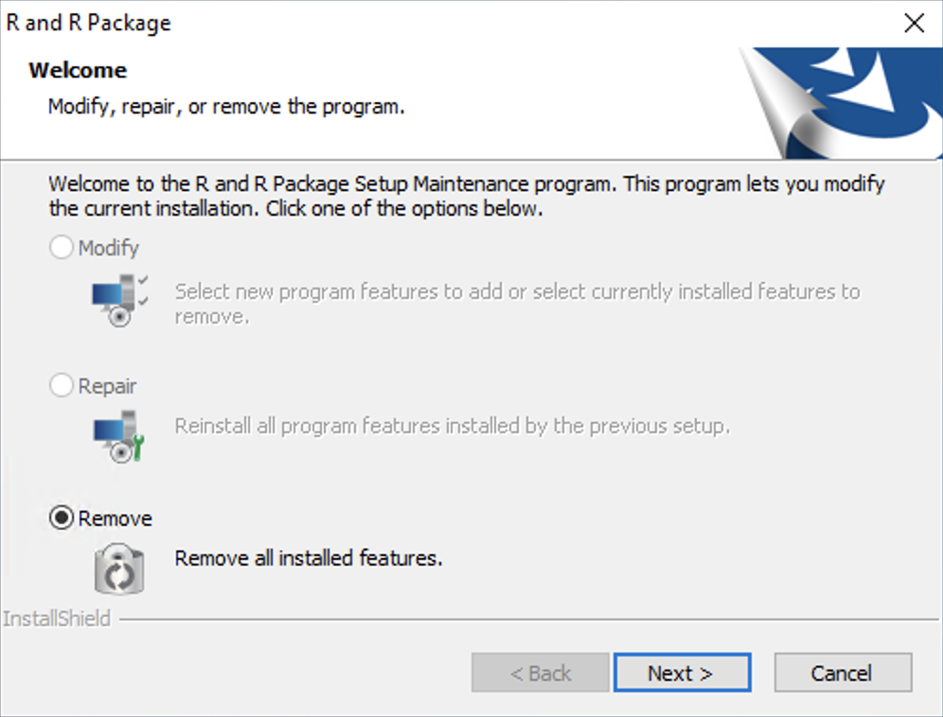Click the InstallShield banner graphic
The height and width of the screenshot is (717, 943).
coord(841,102)
